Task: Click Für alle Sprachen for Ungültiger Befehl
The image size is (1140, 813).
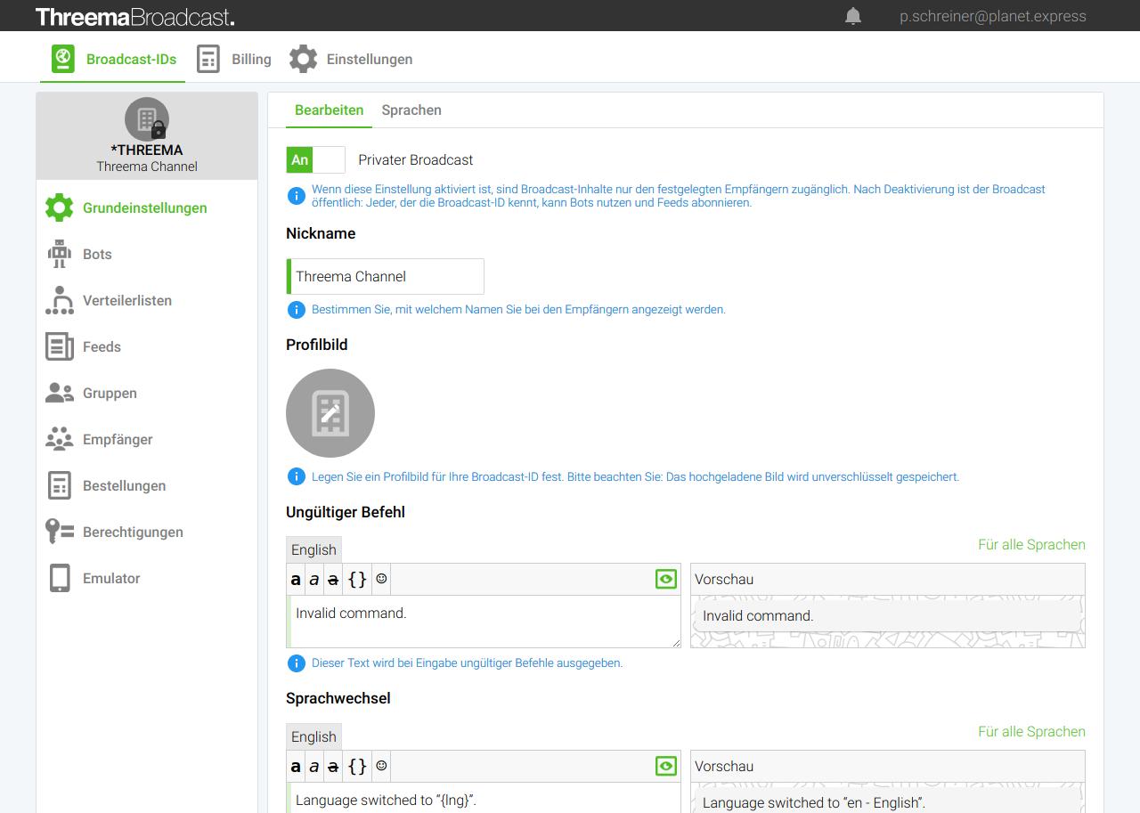Action: click(1031, 545)
